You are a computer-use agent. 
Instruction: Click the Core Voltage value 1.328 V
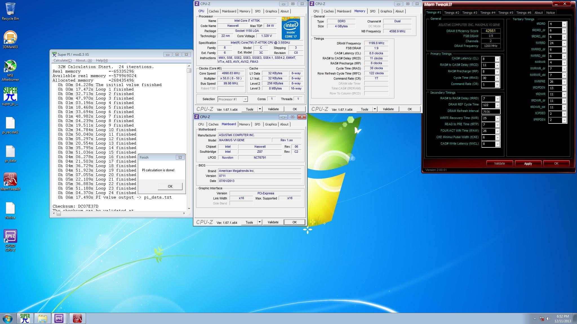click(x=266, y=36)
